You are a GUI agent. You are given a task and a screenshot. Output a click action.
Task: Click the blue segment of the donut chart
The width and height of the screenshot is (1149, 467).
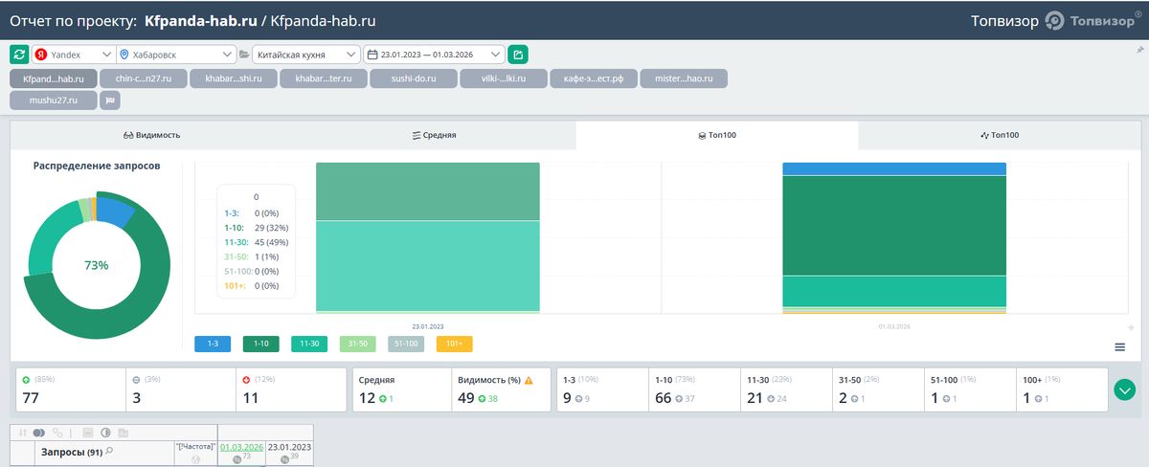116,213
